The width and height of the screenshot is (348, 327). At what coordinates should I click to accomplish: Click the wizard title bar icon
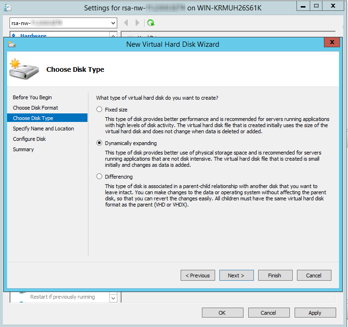click(12, 44)
